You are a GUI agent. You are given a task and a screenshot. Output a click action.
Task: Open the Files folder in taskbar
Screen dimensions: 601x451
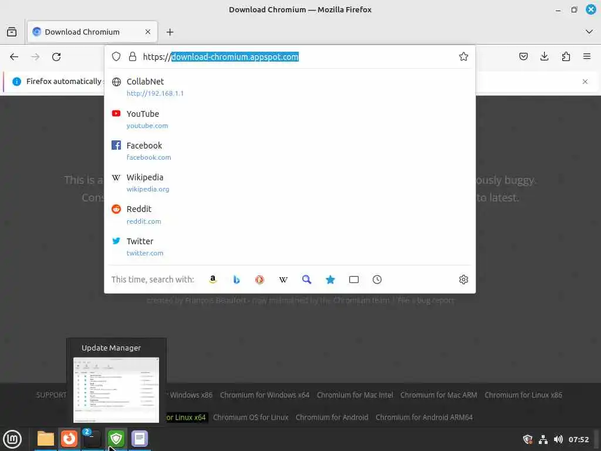tap(46, 439)
